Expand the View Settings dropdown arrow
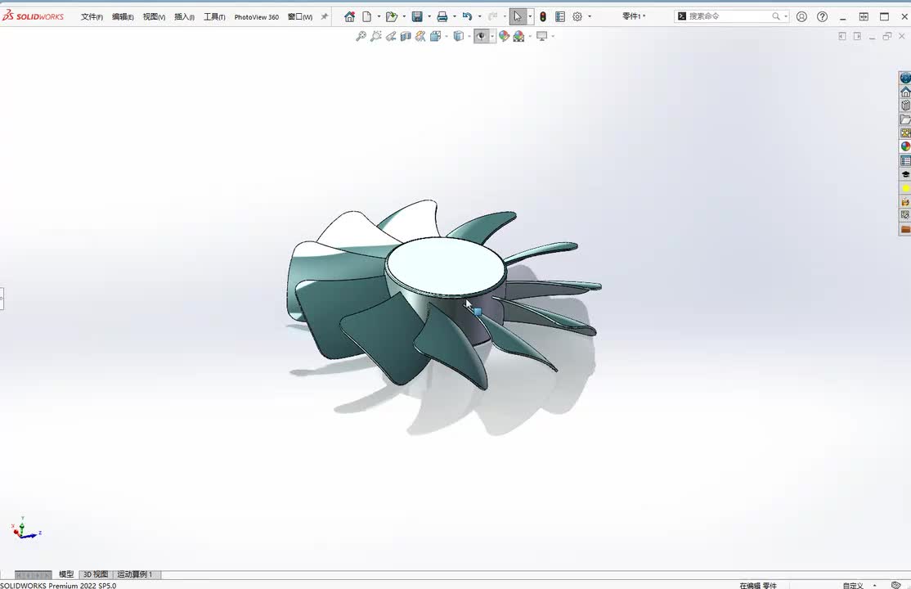This screenshot has height=589, width=911. [x=553, y=36]
